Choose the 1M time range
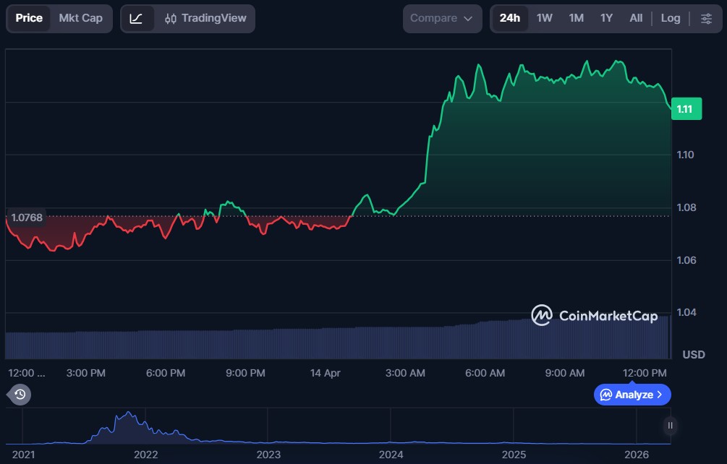Viewport: 727px width, 464px height. click(x=576, y=18)
